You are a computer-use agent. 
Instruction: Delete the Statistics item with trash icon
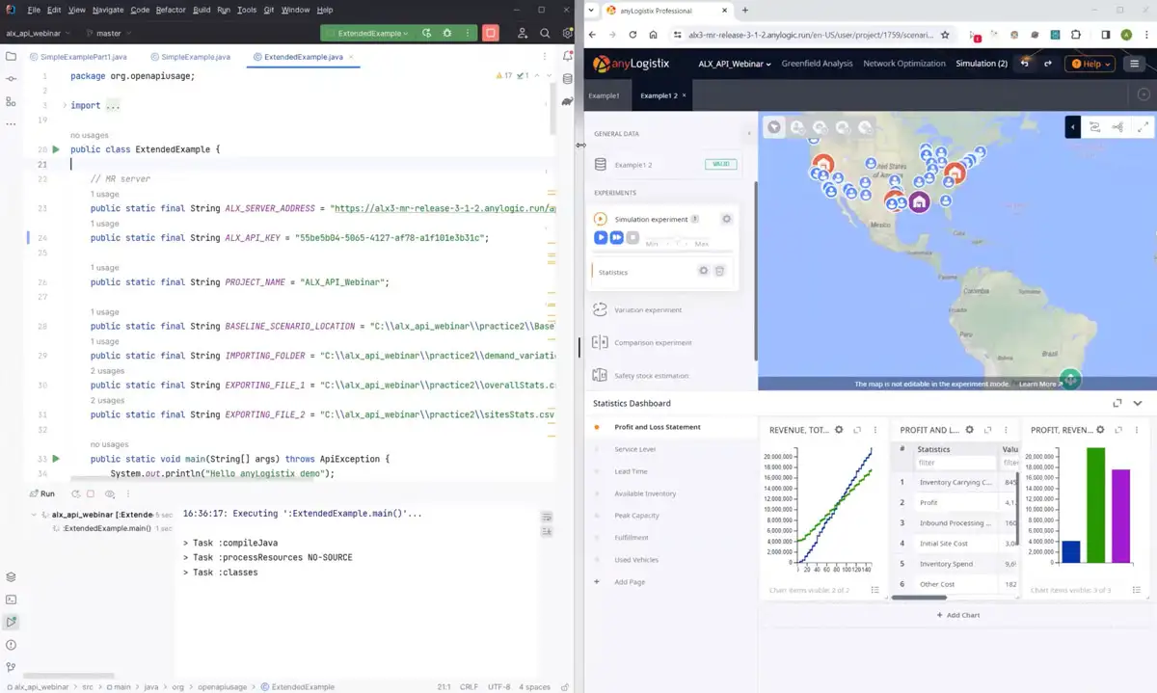pyautogui.click(x=719, y=272)
